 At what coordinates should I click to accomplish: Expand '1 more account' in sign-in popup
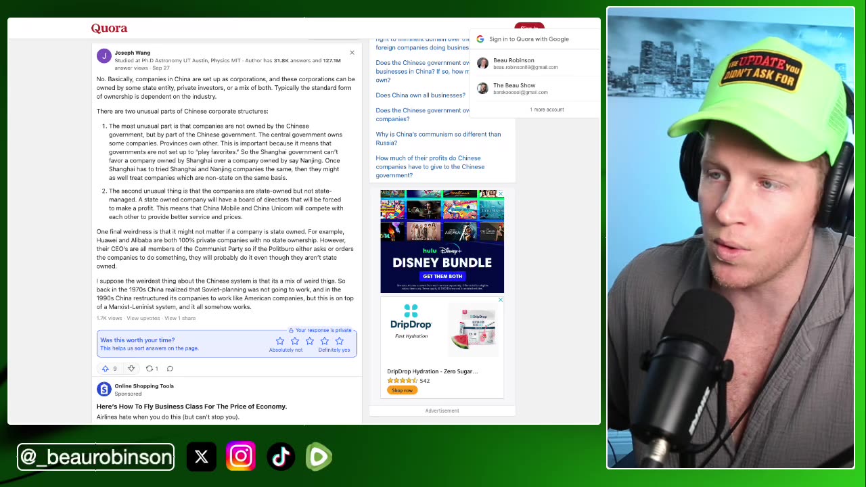[547, 110]
